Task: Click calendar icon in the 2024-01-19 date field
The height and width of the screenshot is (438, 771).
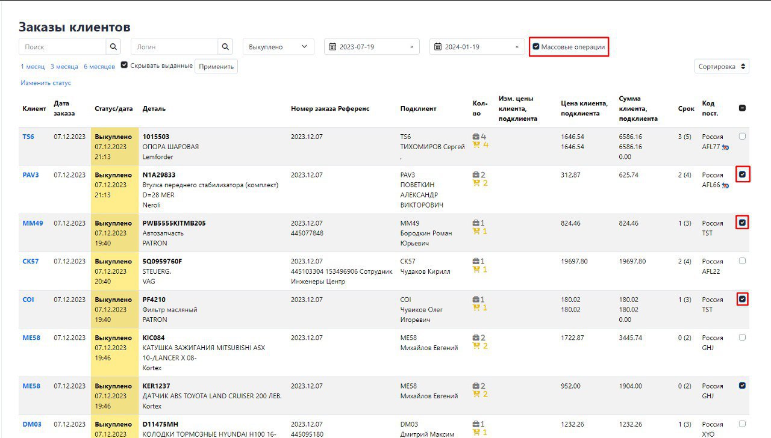Action: (x=438, y=47)
